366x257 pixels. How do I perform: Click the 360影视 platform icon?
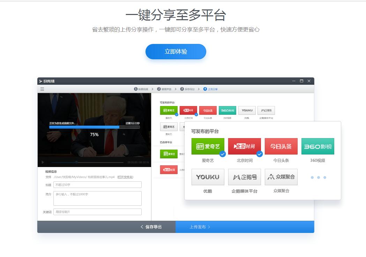[x=318, y=146]
